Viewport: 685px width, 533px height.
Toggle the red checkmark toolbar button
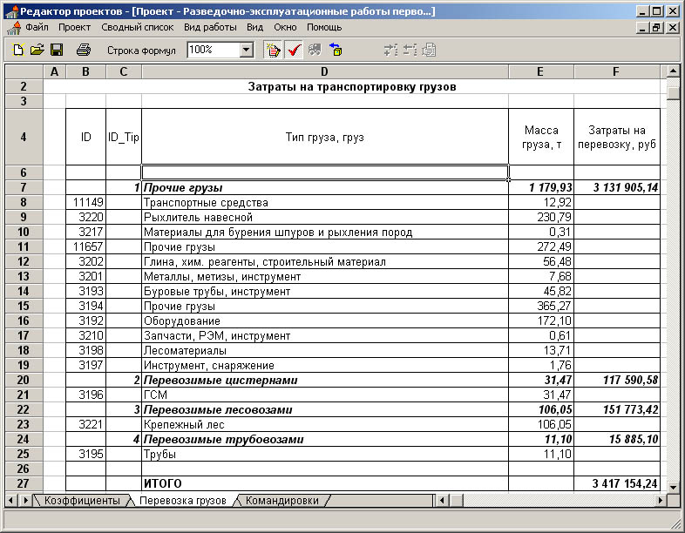tap(294, 50)
